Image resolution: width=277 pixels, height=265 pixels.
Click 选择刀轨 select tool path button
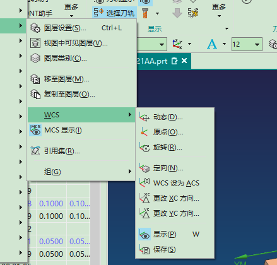(114, 13)
